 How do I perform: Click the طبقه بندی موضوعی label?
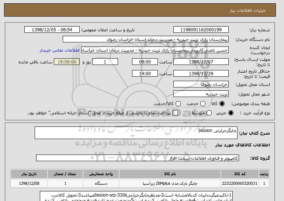point(251,104)
